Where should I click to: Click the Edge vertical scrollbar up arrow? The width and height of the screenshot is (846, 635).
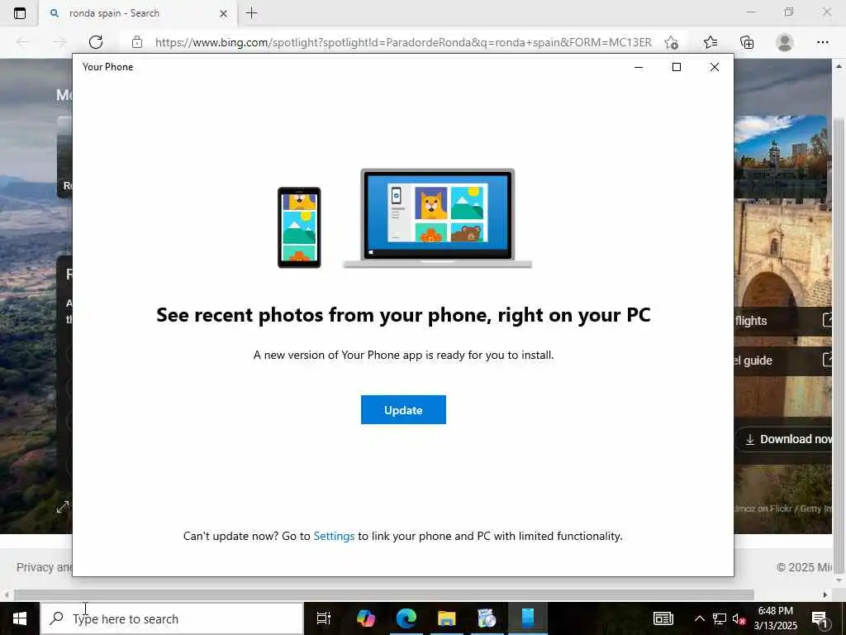click(x=839, y=66)
